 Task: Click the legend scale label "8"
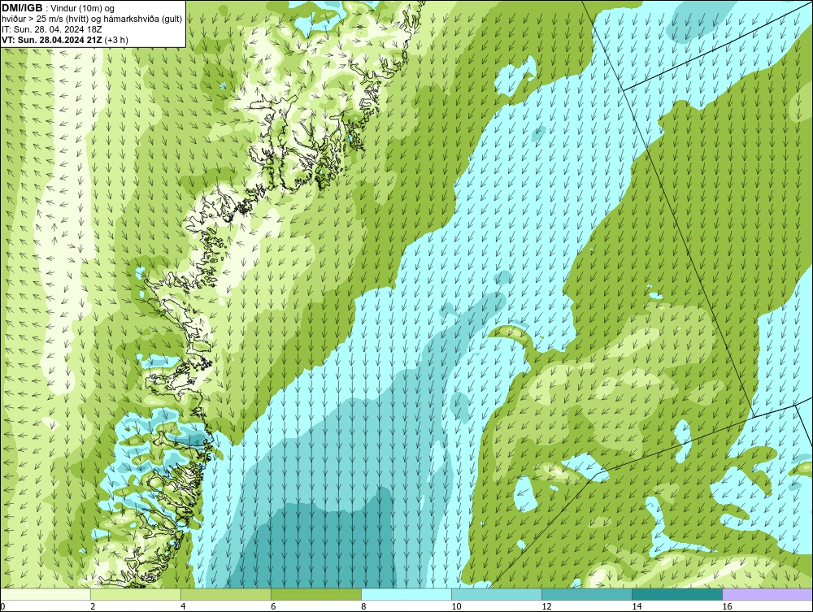(x=363, y=606)
